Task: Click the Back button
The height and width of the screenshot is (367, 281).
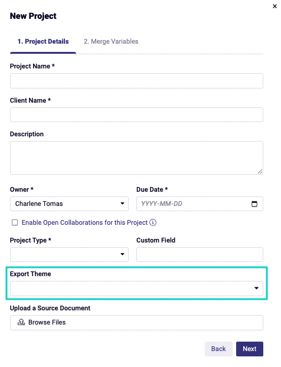Action: pyautogui.click(x=218, y=349)
